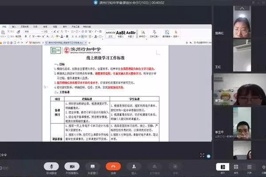Toggle the microphone mute button
Image resolution: width=266 pixels, height=177 pixels.
51,166
